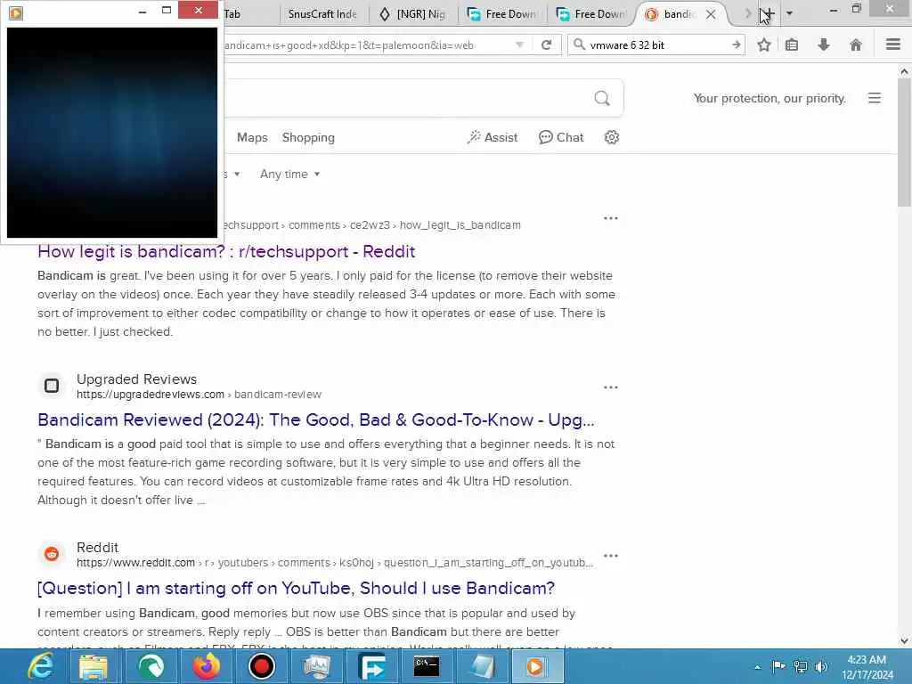The width and height of the screenshot is (912, 684).
Task: Launch Internet Explorer from the taskbar
Action: (x=41, y=666)
